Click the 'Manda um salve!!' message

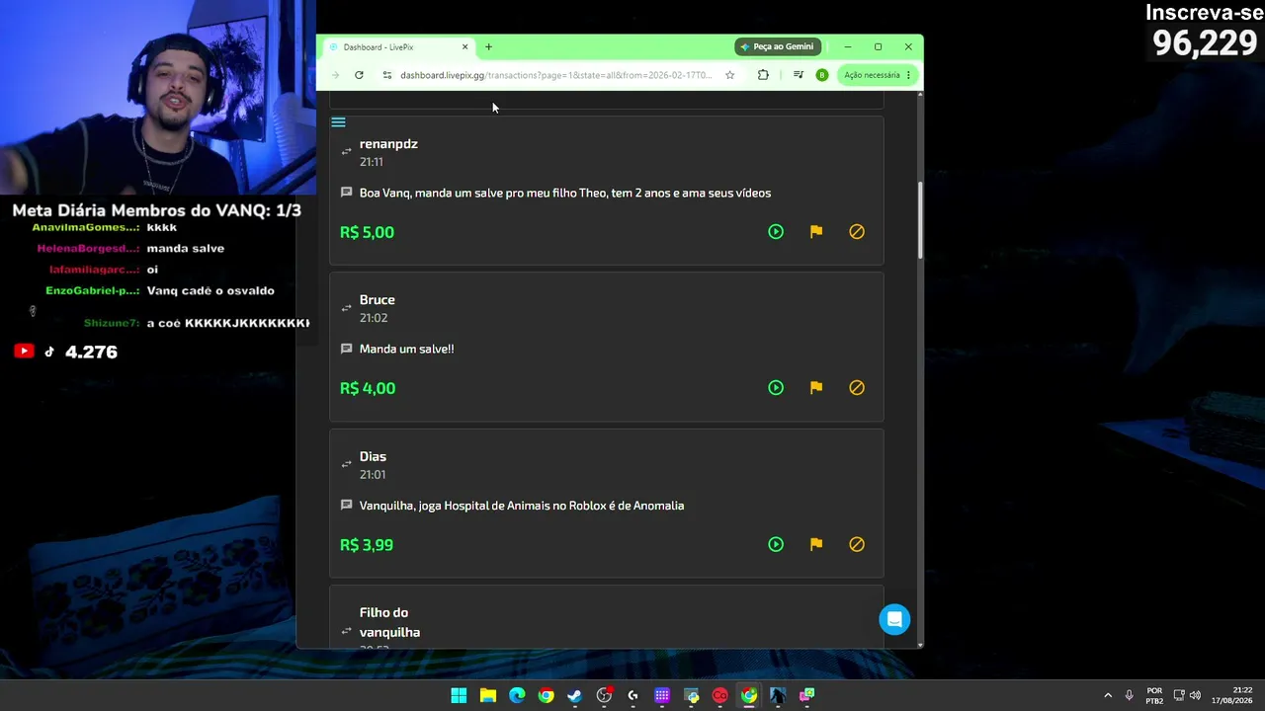click(x=406, y=349)
